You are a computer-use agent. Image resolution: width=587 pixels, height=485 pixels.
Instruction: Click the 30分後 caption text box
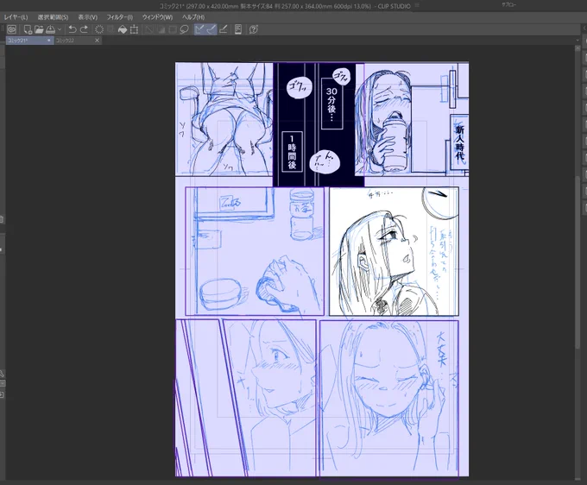[331, 104]
